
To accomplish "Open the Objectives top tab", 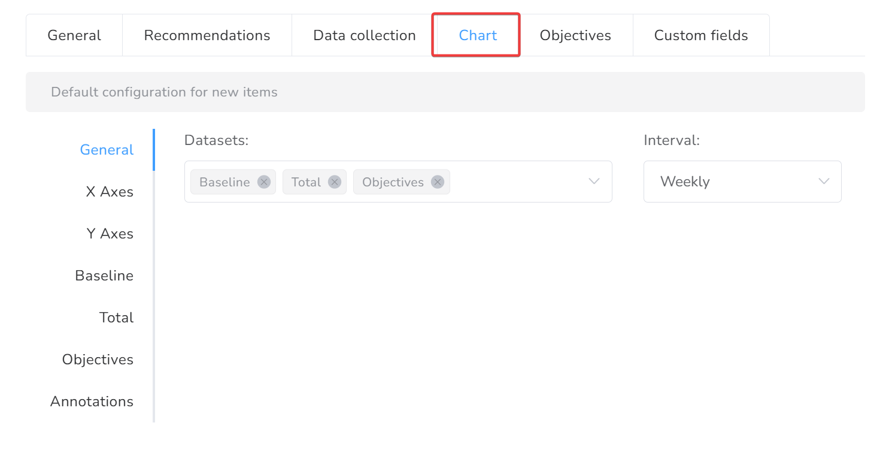I will (x=575, y=35).
